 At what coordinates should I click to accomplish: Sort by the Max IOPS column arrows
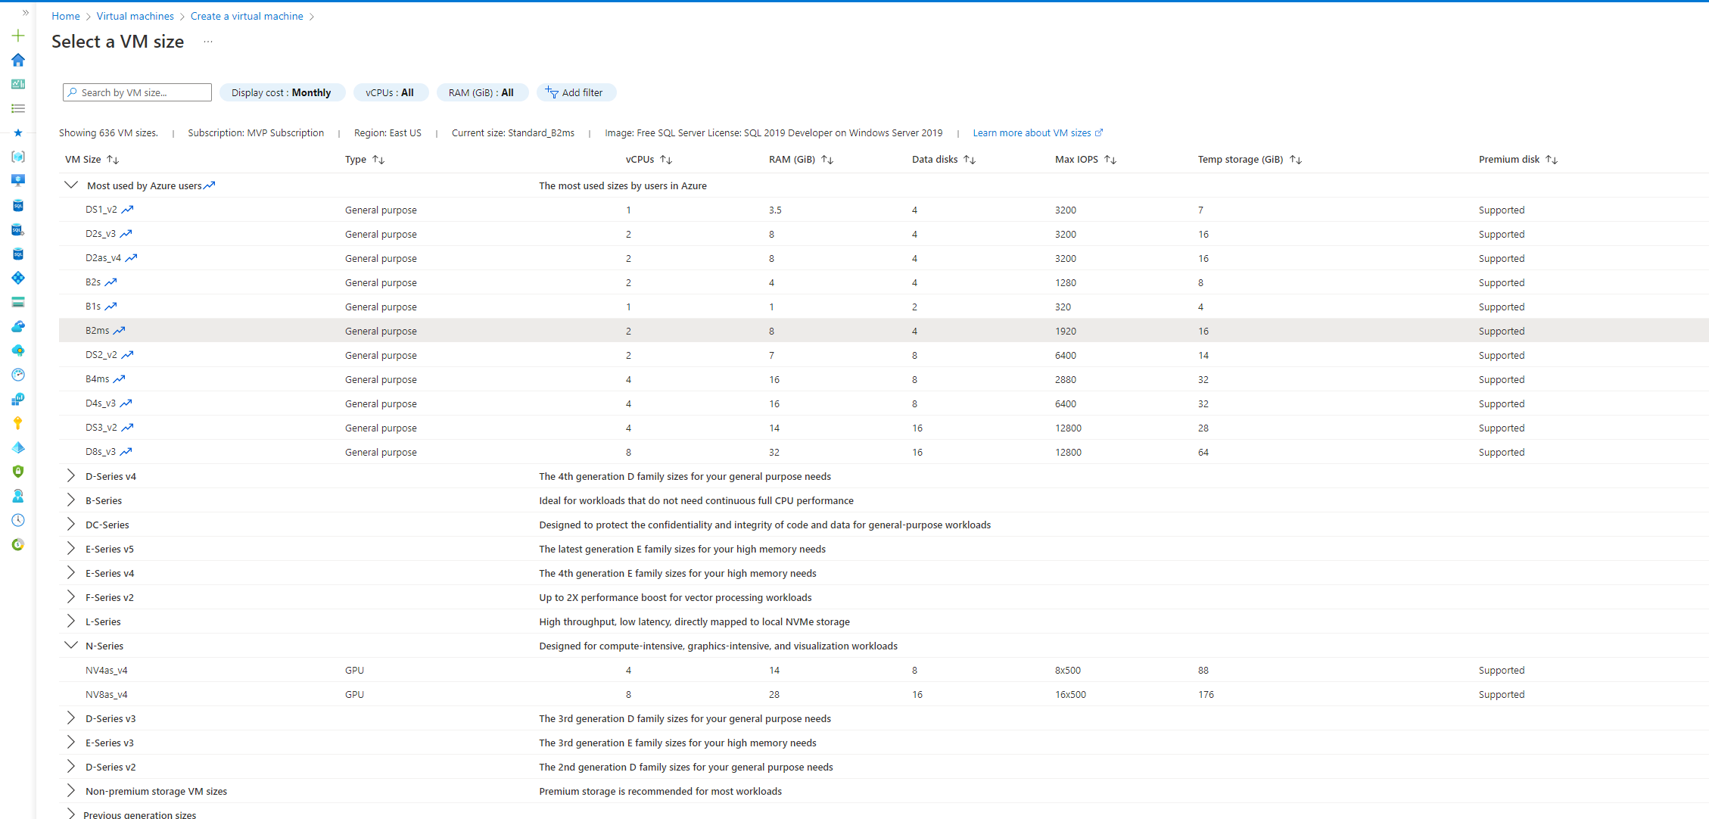tap(1110, 160)
